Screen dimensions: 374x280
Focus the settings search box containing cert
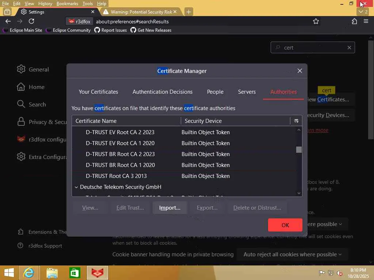click(x=313, y=48)
